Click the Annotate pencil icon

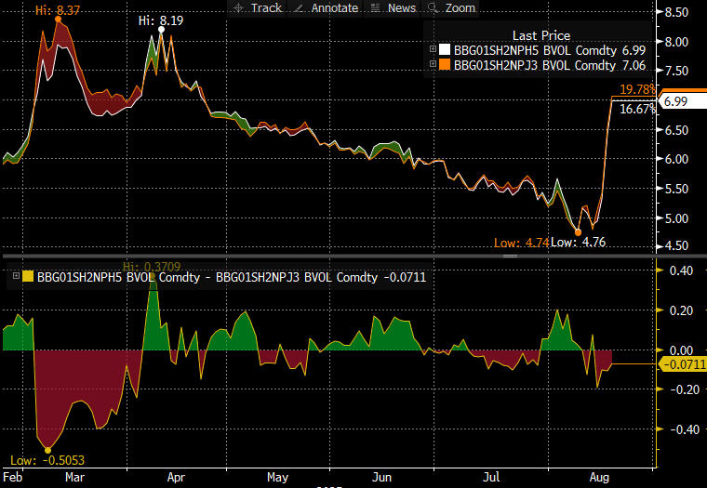[298, 8]
